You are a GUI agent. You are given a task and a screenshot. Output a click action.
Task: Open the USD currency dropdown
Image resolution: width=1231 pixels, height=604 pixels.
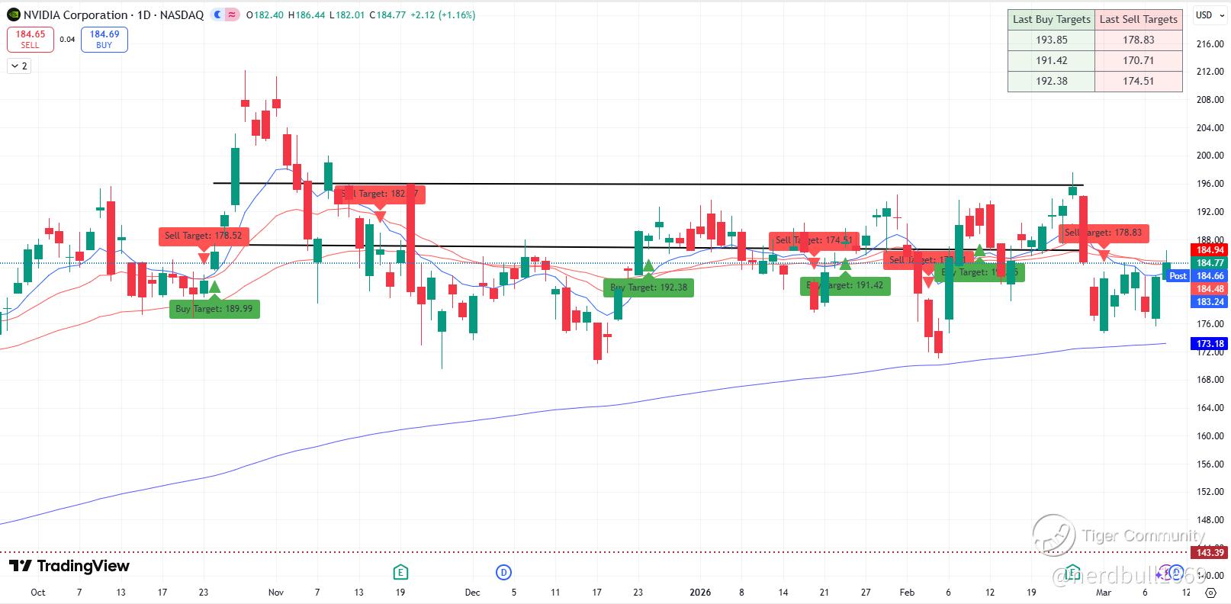(1208, 15)
